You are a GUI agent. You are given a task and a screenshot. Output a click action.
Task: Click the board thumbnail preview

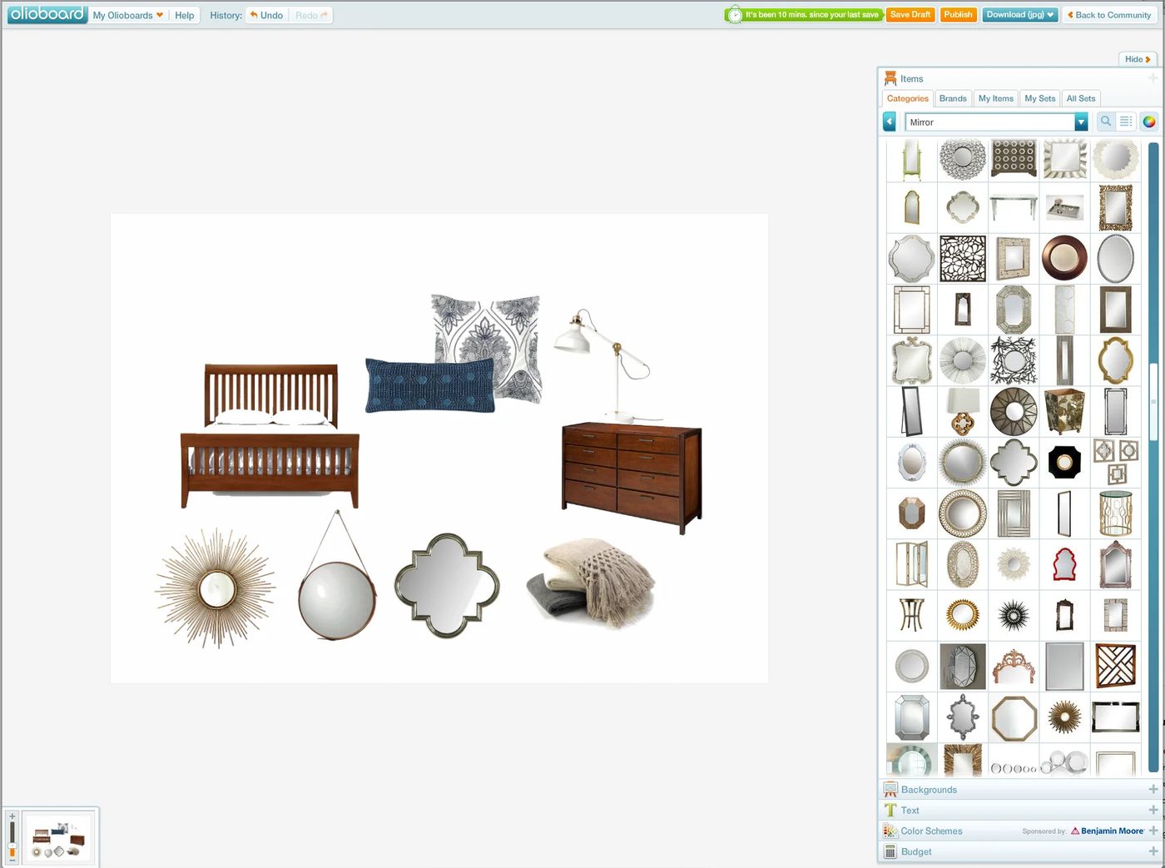(59, 839)
